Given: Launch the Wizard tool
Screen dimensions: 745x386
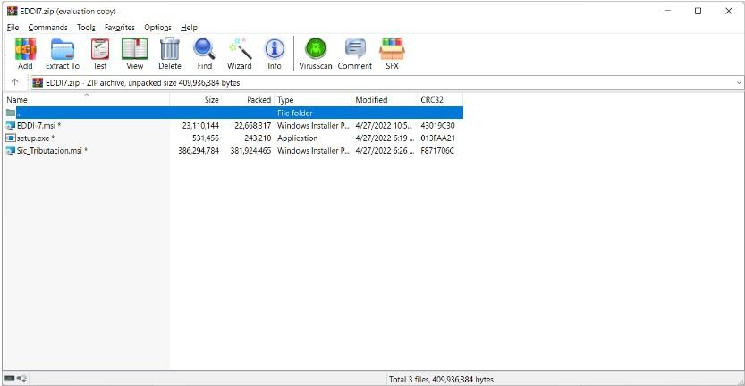Looking at the screenshot, I should pos(239,54).
